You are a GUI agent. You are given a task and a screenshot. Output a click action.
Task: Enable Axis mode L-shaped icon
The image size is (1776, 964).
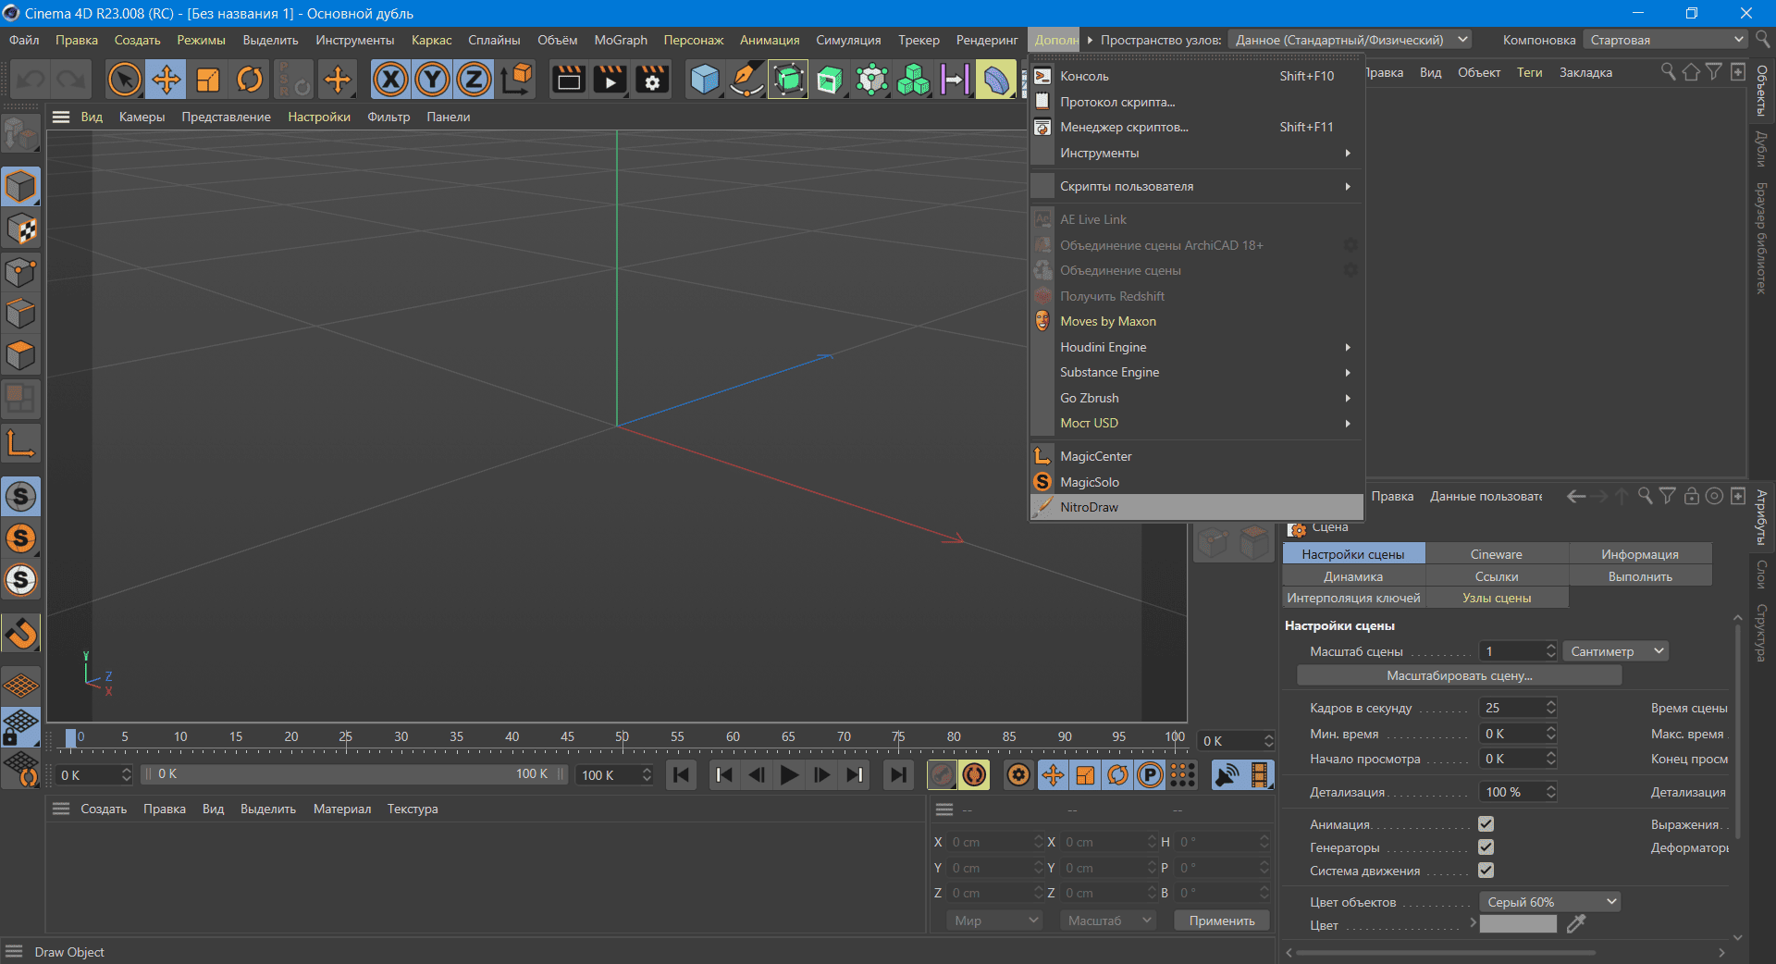pyautogui.click(x=21, y=443)
